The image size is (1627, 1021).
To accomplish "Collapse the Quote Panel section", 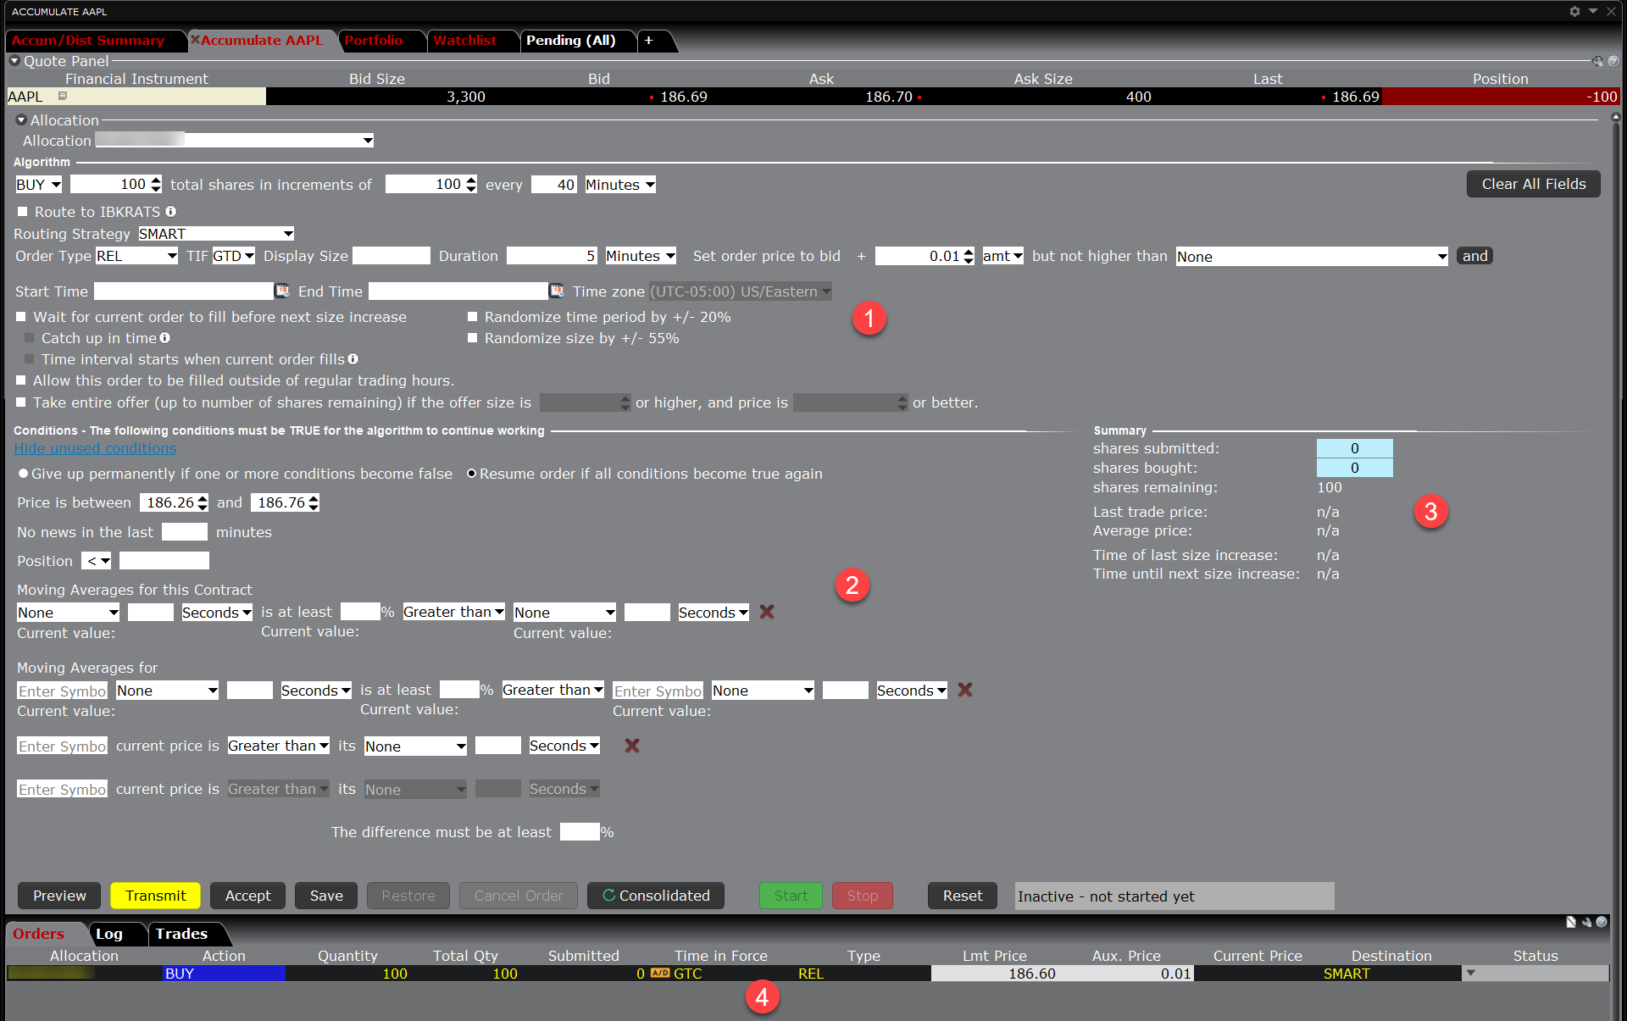I will click(14, 61).
